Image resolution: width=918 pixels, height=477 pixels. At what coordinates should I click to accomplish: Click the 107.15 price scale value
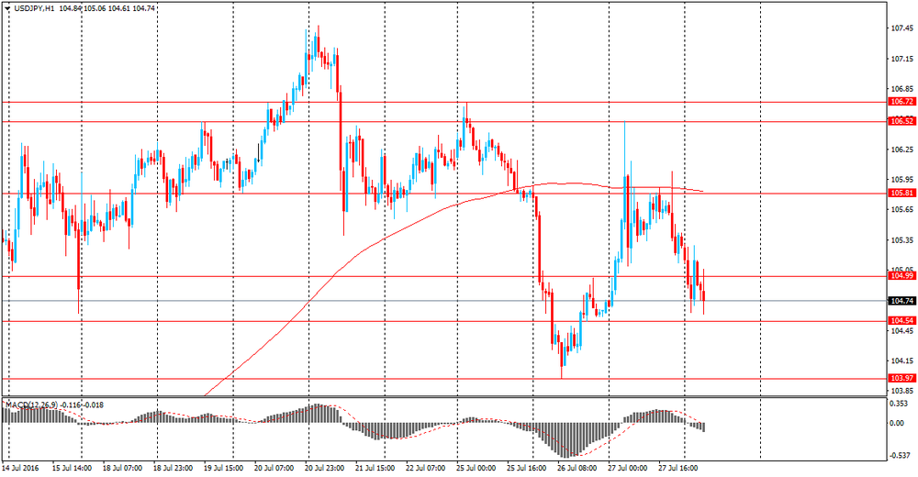pyautogui.click(x=902, y=59)
